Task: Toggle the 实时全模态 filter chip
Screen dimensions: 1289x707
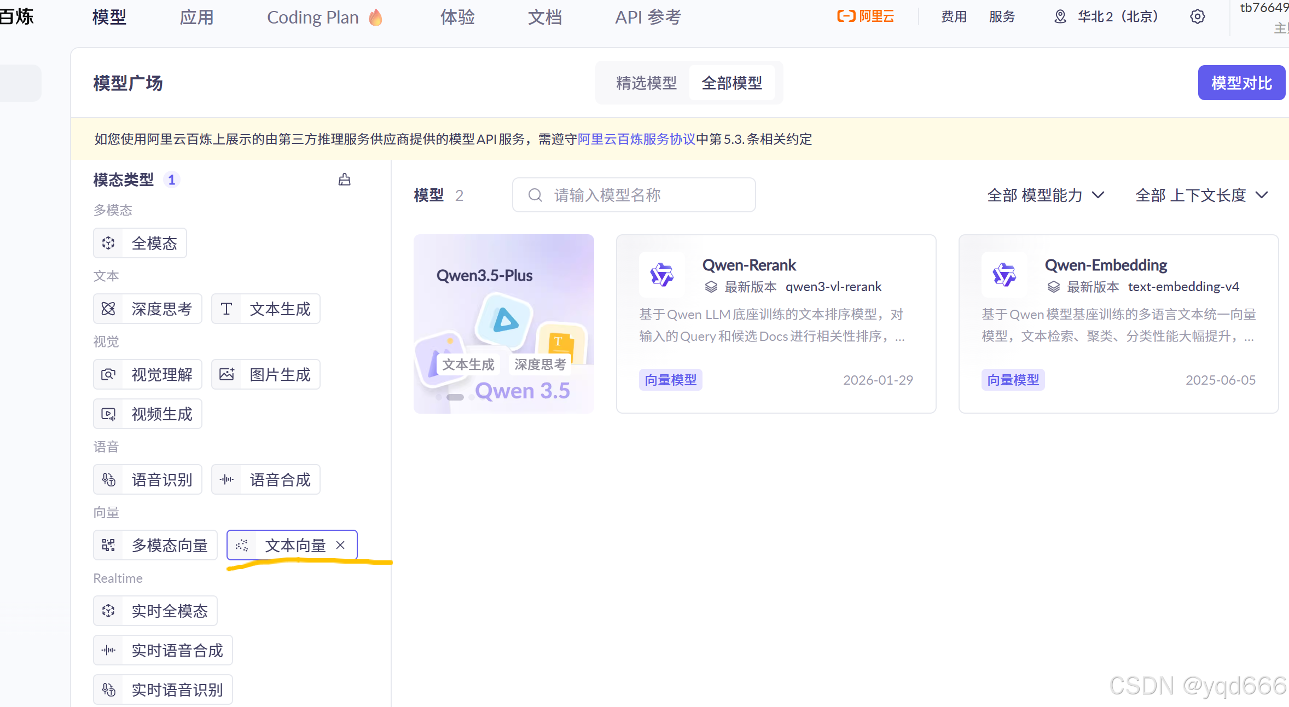Action: [155, 611]
